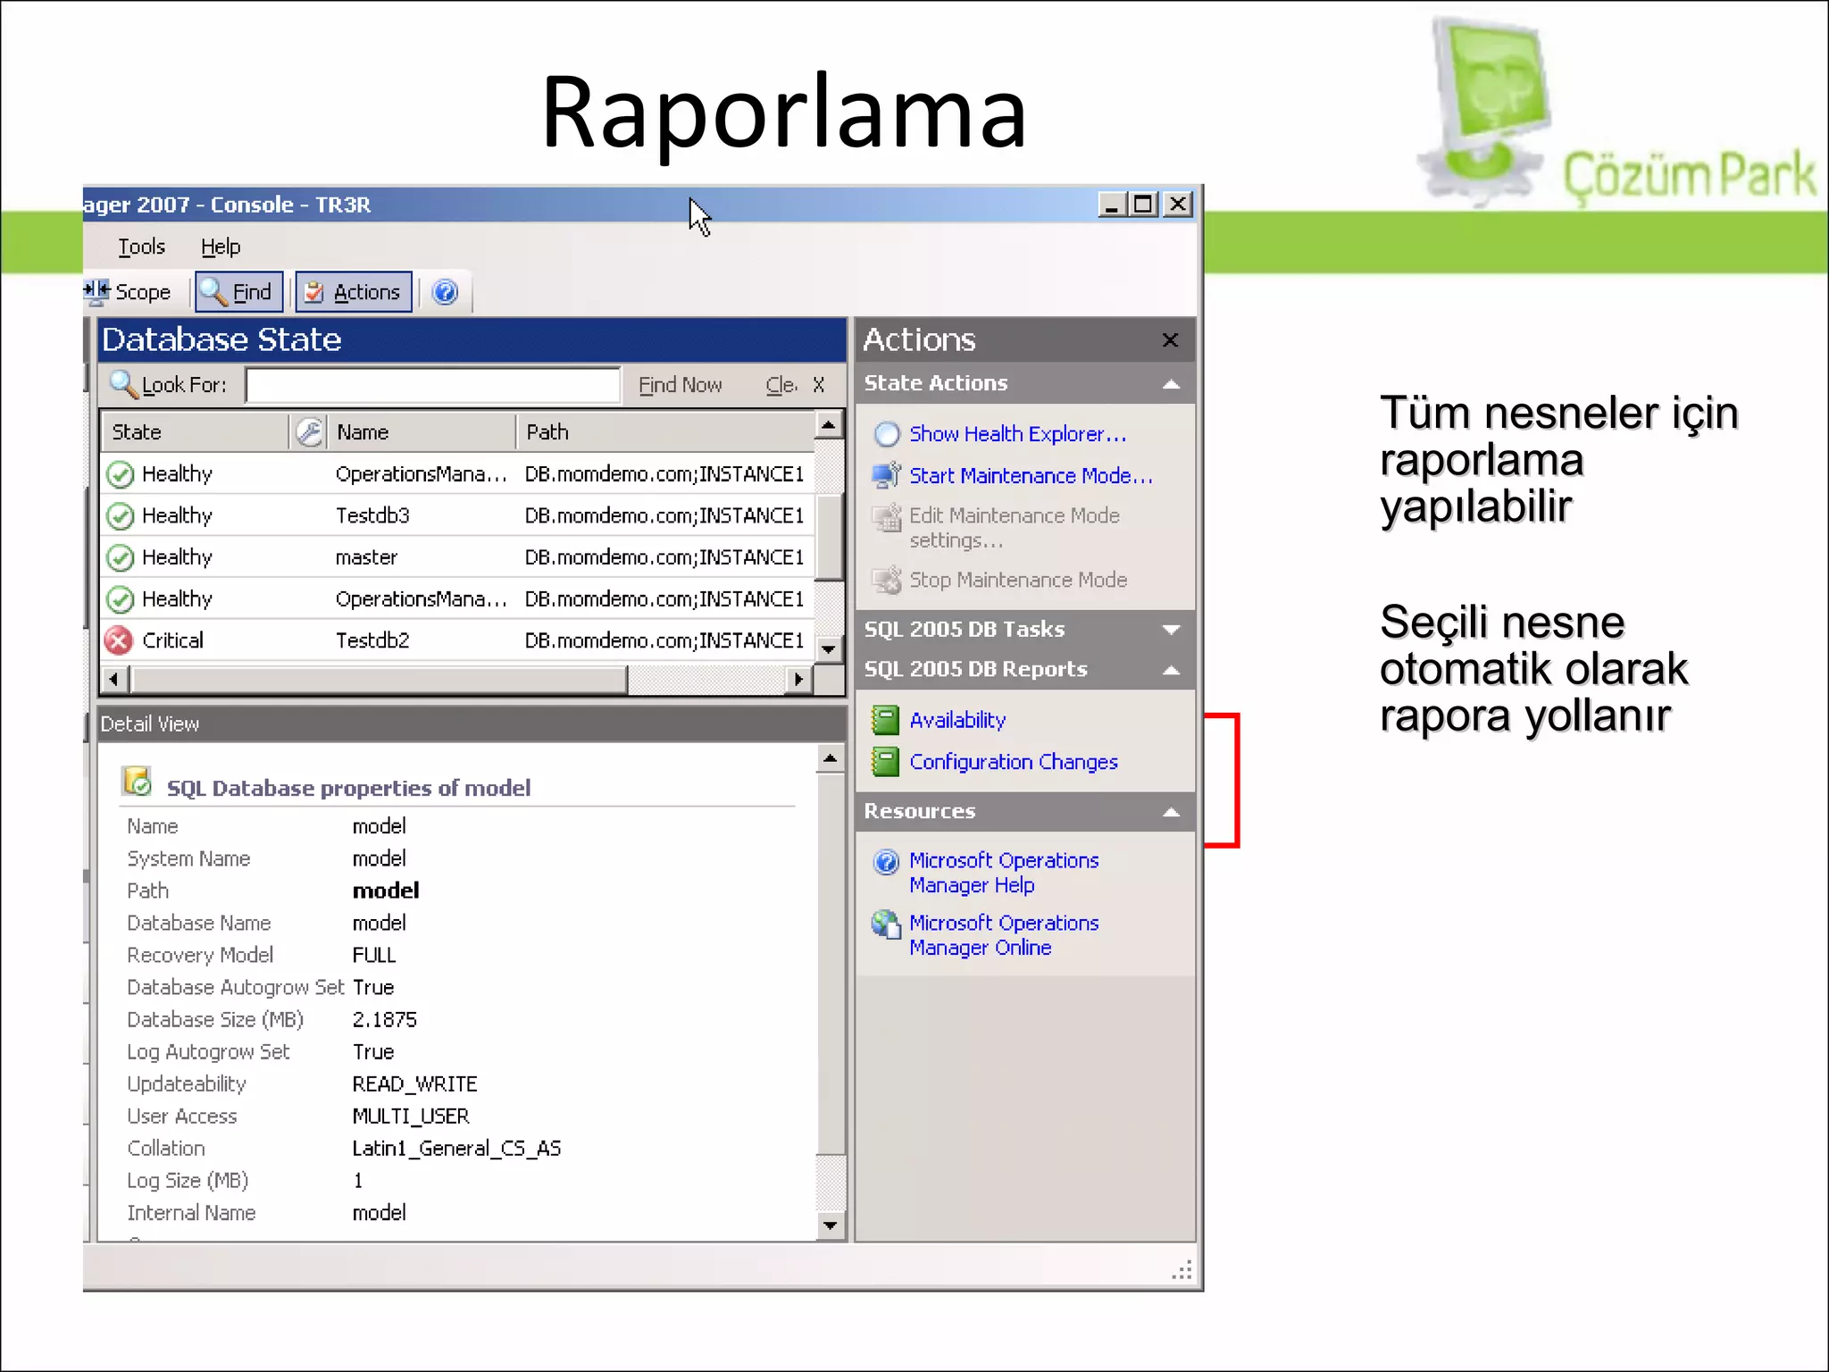Click Microsoft Operations Manager Online globe icon
The image size is (1829, 1372).
pyautogui.click(x=886, y=924)
